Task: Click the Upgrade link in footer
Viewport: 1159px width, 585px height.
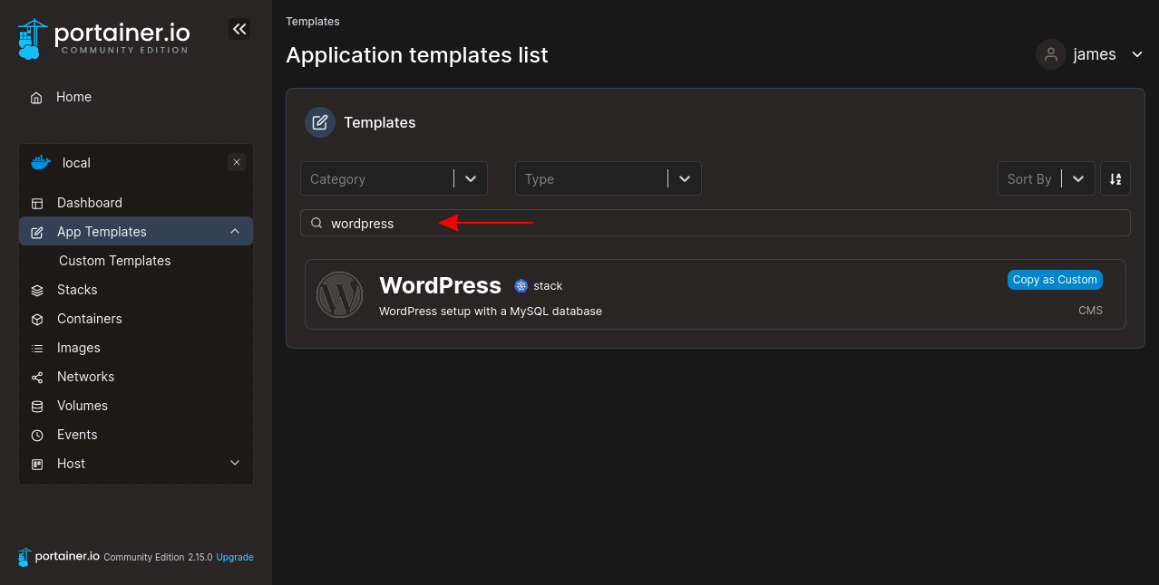Action: pos(235,557)
